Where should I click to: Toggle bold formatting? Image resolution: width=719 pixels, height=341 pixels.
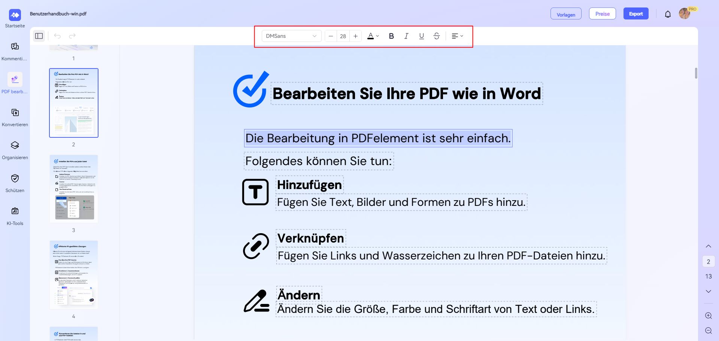click(391, 36)
